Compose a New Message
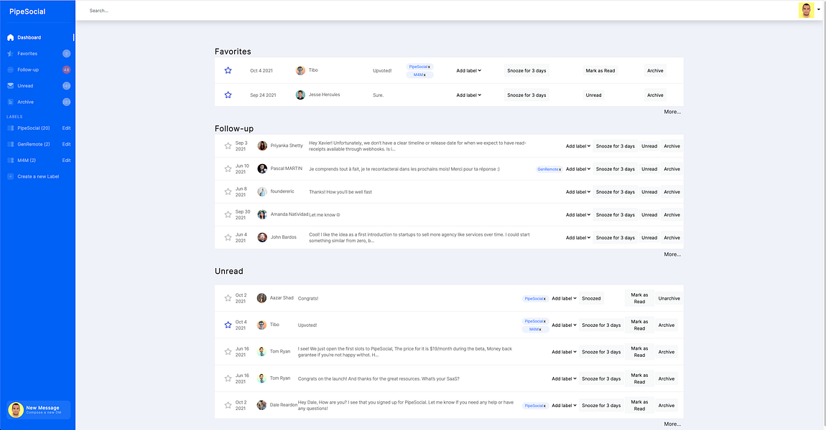 tap(39, 410)
